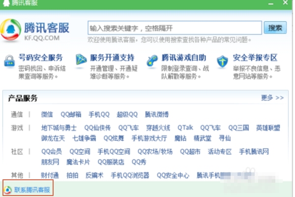The height and width of the screenshot is (197, 295).
Task: Open 手机QQ浏览器 link
Action: pos(130,175)
